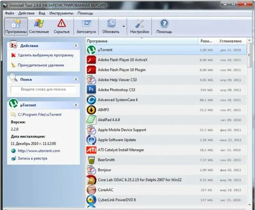Sort by the Разм... size column header
Viewport: 255px width, 210px height.
tap(206, 41)
